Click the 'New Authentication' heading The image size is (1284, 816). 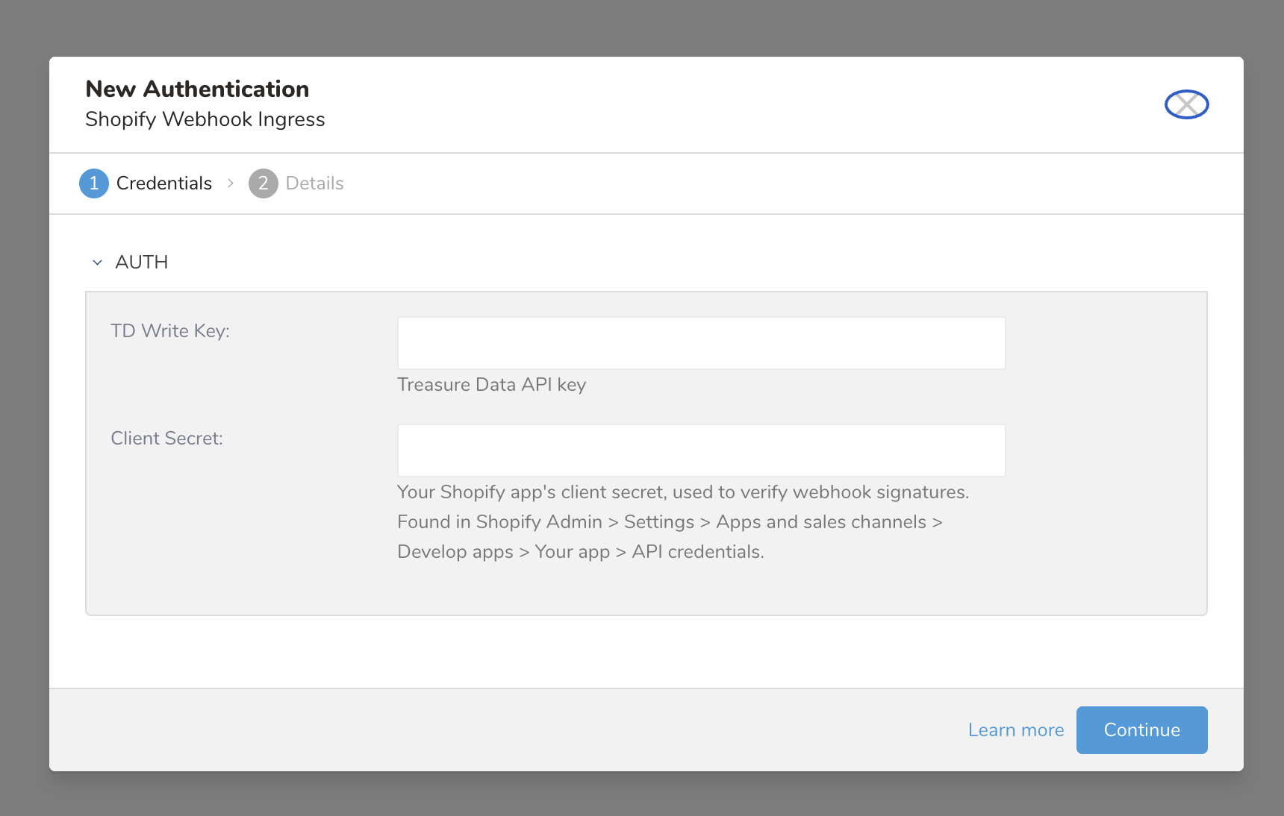(x=197, y=89)
